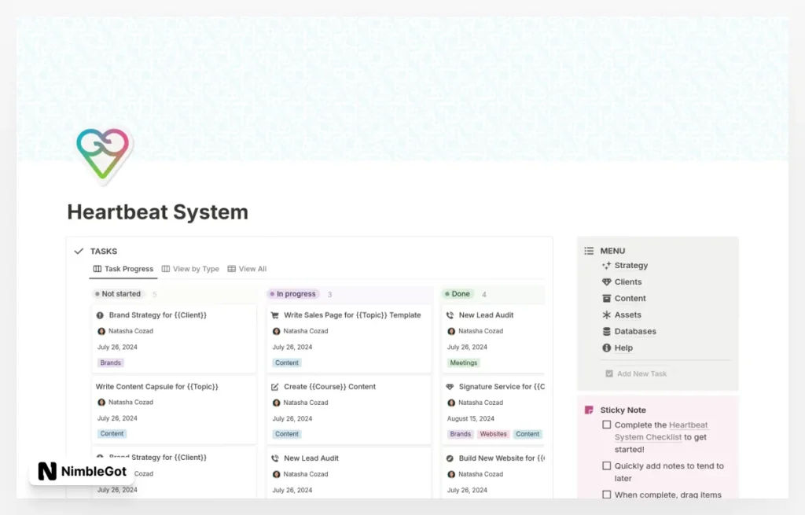Screen dimensions: 805x515
Task: Tick the Quickly add notes checkbox
Action: click(606, 466)
